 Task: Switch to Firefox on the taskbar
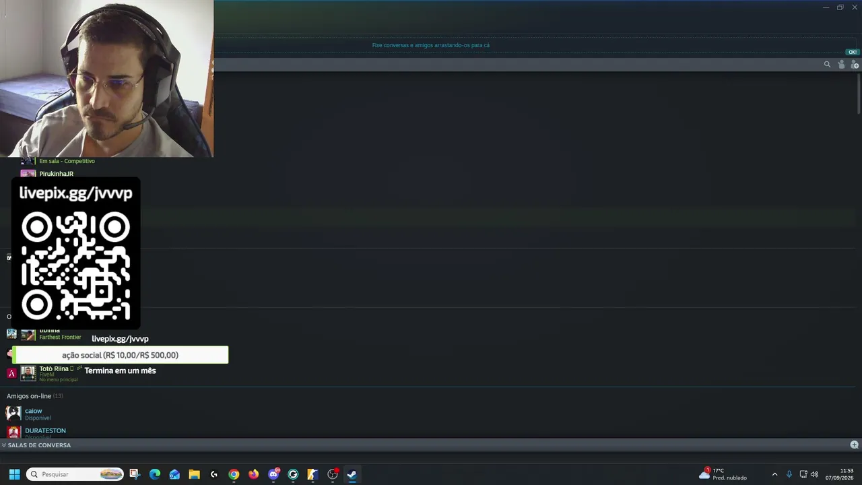point(253,474)
